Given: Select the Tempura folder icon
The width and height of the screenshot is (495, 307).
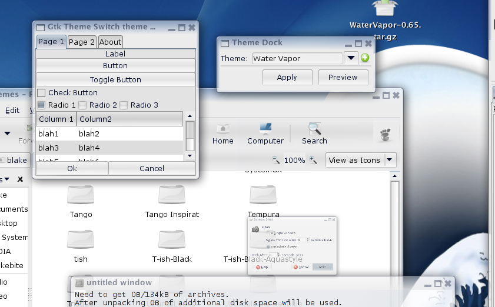Looking at the screenshot, I should pyautogui.click(x=263, y=195).
